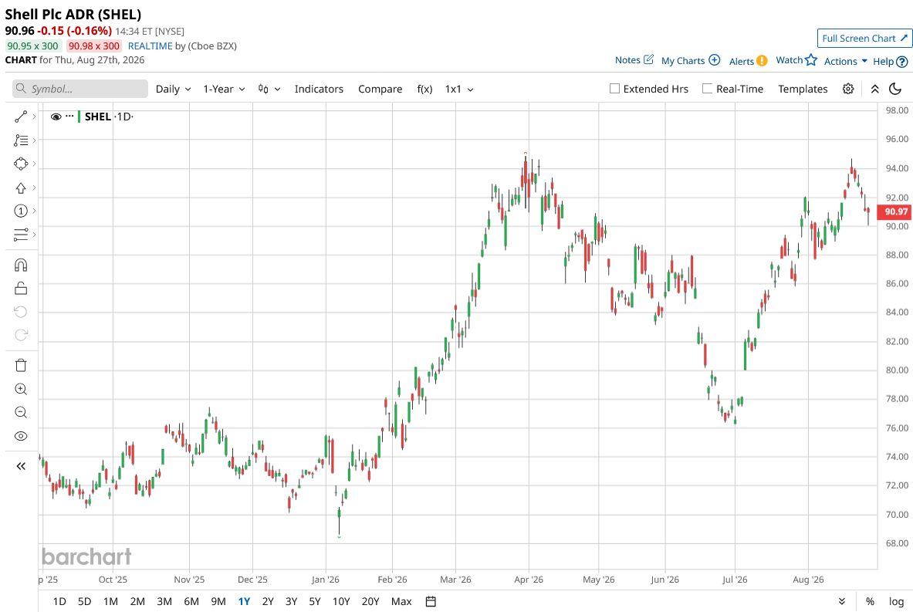Toggle SHEL series visibility eye
913x612 pixels.
(x=56, y=117)
